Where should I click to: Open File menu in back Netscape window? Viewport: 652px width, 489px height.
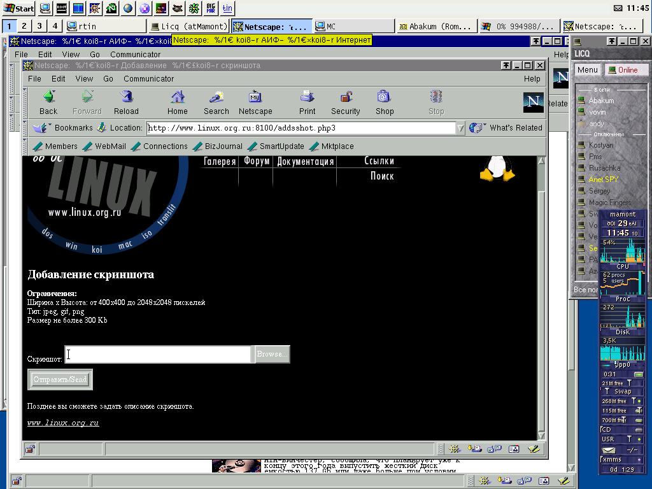(21, 55)
